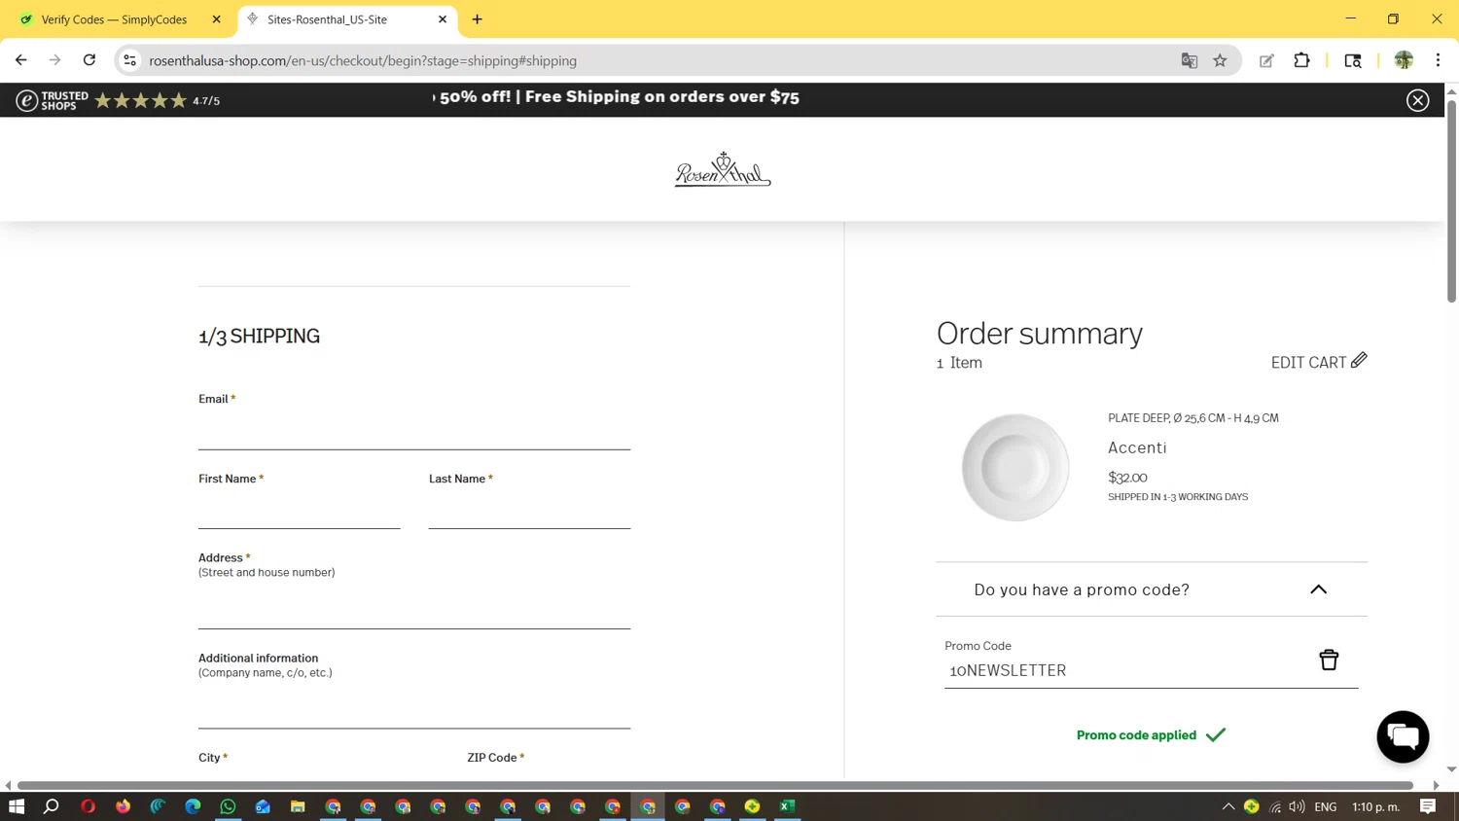The image size is (1459, 821).
Task: Dismiss the promotional banner with X icon
Action: 1417,100
